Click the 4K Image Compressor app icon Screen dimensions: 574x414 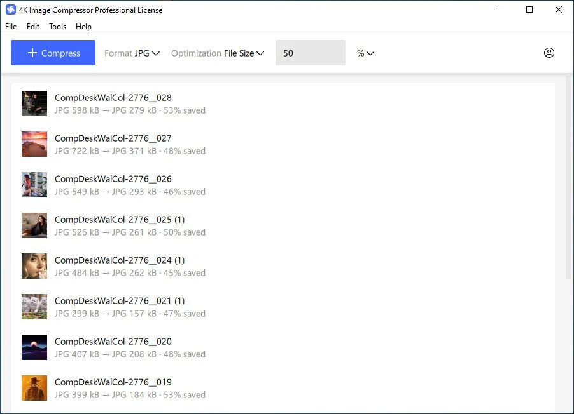[x=11, y=10]
